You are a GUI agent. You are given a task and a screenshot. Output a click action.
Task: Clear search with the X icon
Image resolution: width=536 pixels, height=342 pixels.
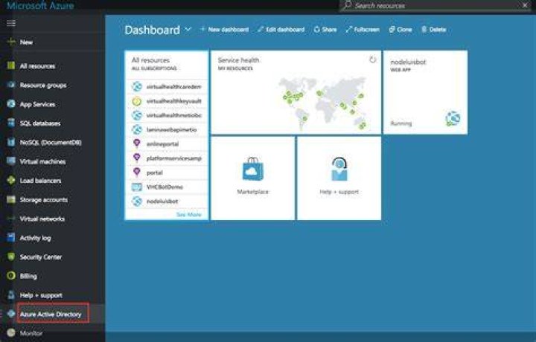(525, 5)
